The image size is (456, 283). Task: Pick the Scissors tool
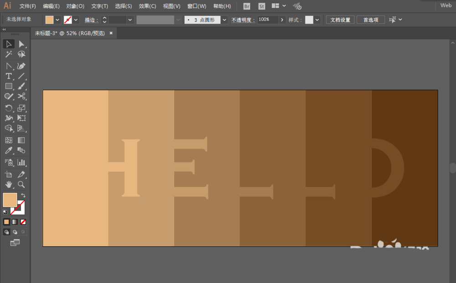tap(21, 96)
